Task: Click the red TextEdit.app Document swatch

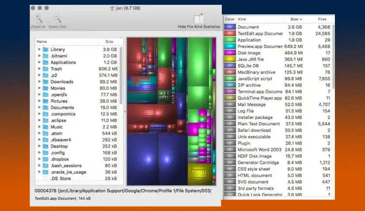Action: 230,34
